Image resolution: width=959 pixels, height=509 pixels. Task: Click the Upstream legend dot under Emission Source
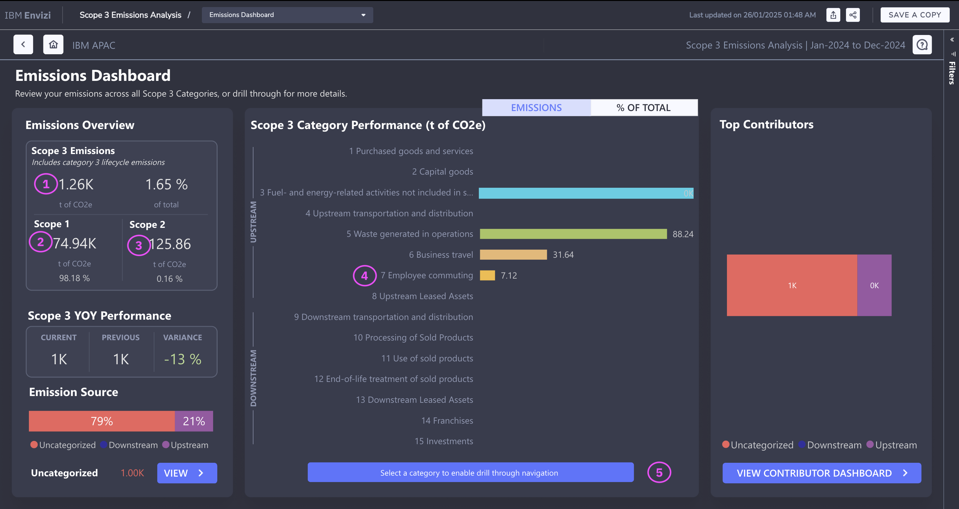(166, 444)
